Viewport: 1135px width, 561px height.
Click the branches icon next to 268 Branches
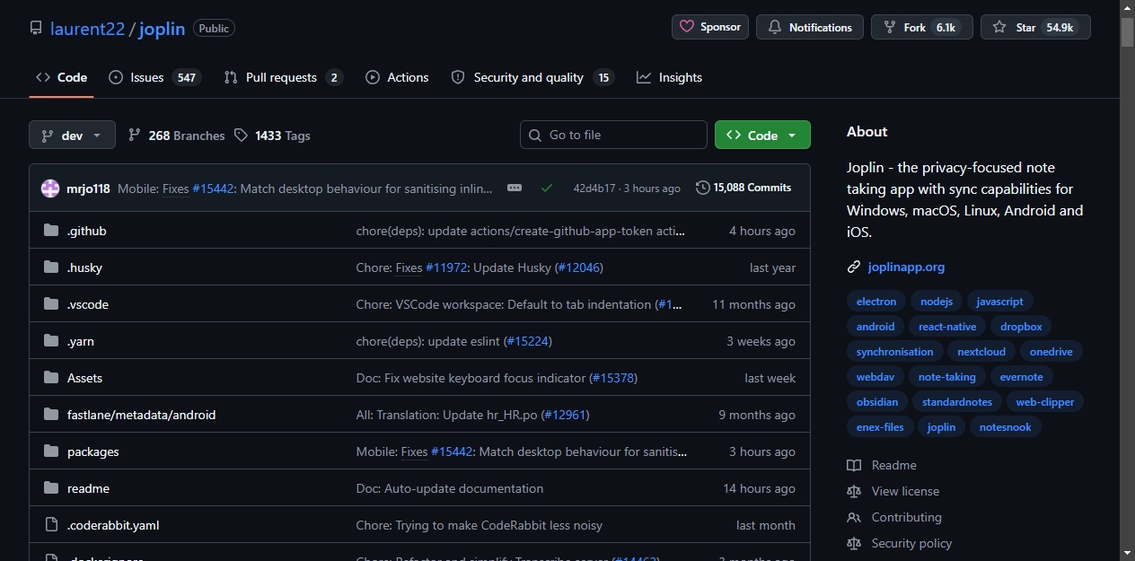135,136
